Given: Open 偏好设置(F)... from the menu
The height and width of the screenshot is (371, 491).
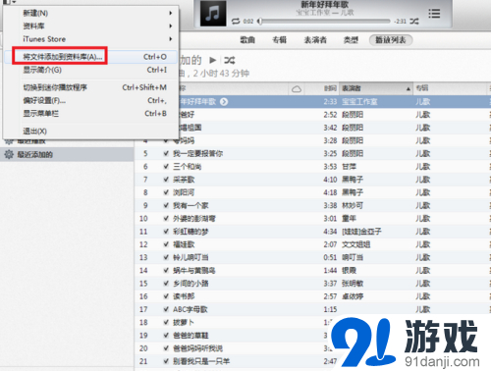Looking at the screenshot, I should pyautogui.click(x=91, y=100).
